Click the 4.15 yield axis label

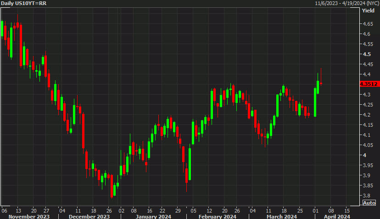pos(368,125)
